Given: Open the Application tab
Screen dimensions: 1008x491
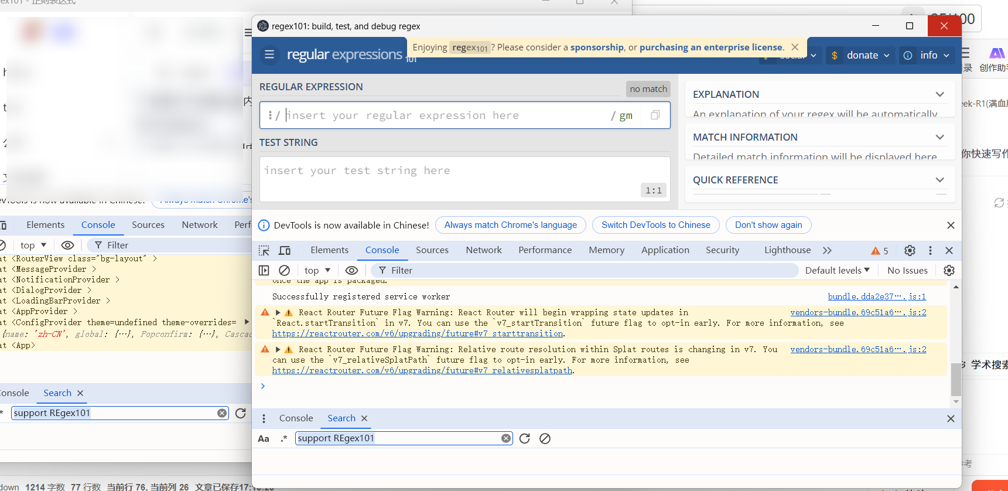Looking at the screenshot, I should coord(665,250).
